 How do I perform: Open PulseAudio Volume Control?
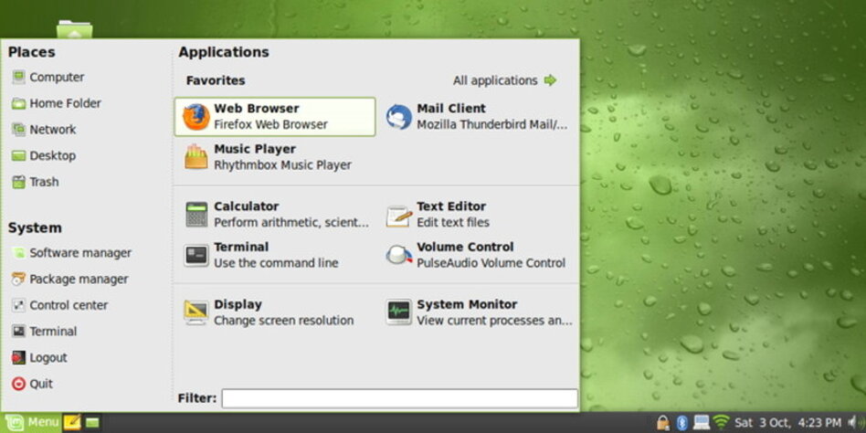tap(477, 255)
